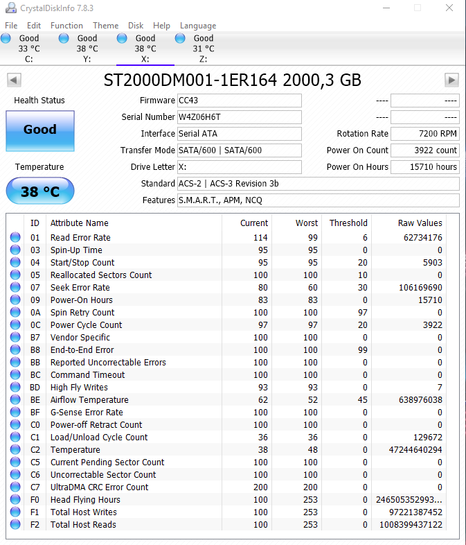Click status orb for Power-On Hours row
Screen dimensions: 466x545
click(15, 300)
